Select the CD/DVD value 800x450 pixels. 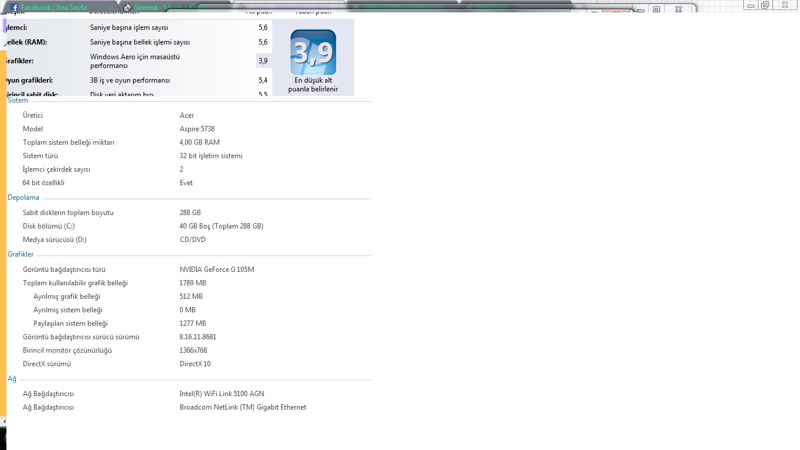193,240
